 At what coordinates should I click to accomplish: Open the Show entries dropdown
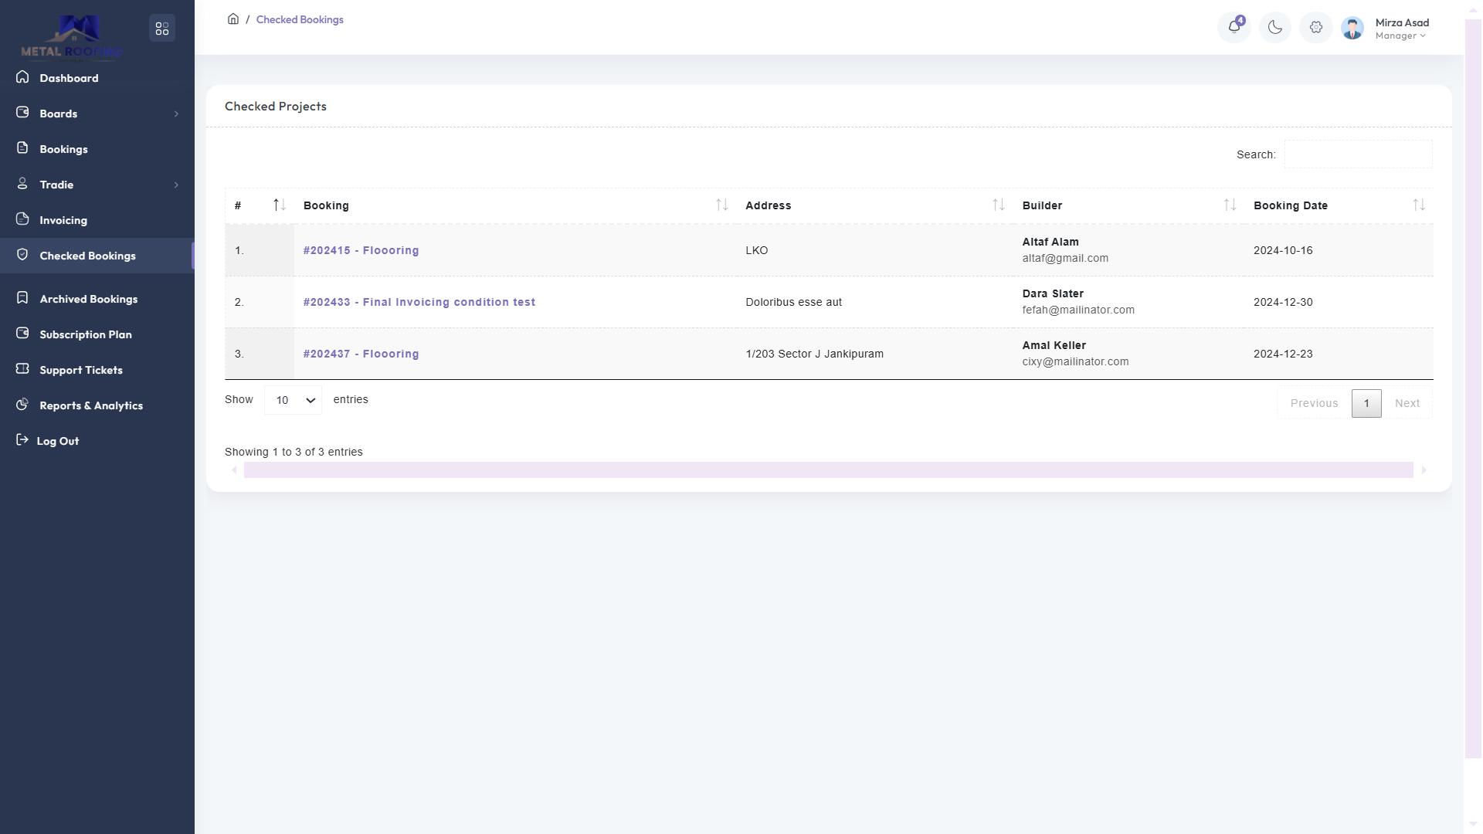[x=293, y=400]
